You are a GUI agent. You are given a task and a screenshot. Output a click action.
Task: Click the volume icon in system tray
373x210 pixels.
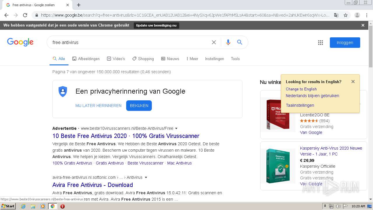[338, 206]
